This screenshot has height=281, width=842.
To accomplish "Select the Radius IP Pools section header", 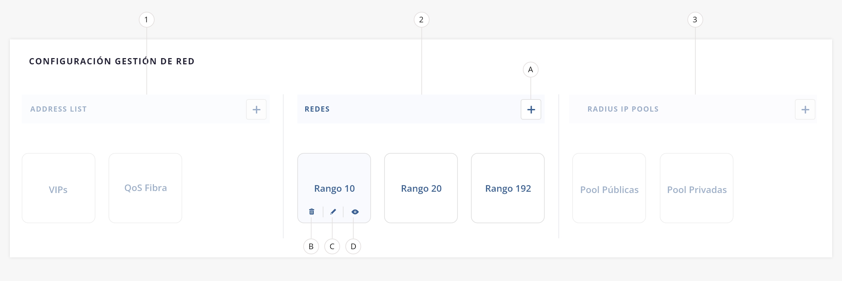I will tap(623, 109).
